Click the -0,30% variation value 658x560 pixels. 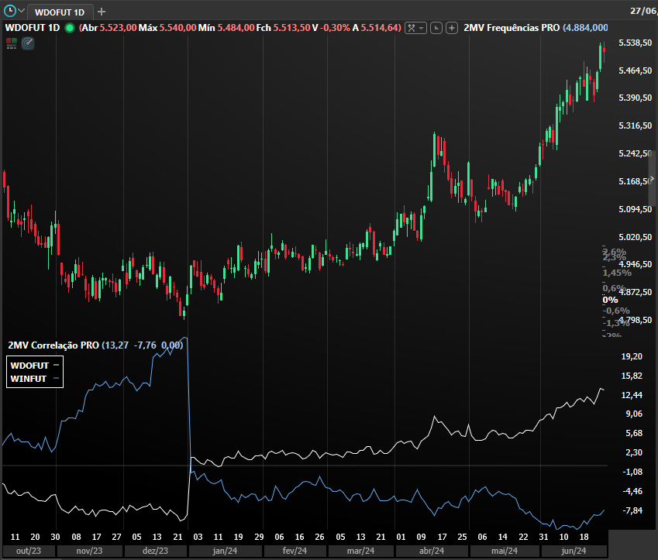click(335, 28)
